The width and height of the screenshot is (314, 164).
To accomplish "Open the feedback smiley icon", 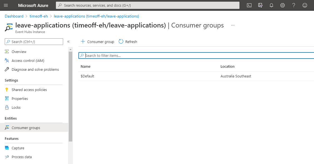I will point(305,5).
